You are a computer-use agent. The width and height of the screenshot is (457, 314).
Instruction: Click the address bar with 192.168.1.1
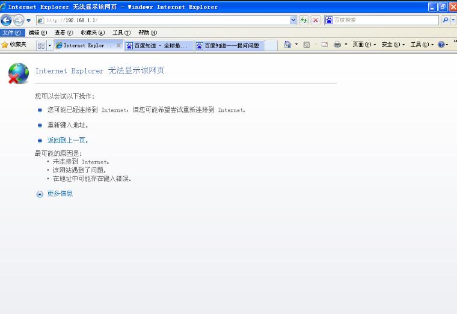coord(162,20)
